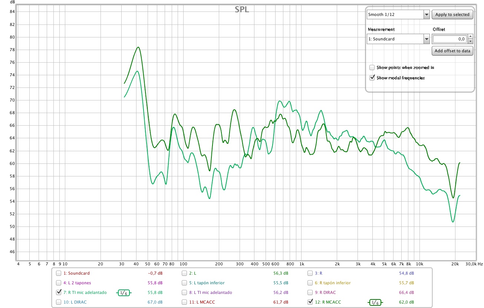Click the 1k frequency axis label
This screenshot has width=484, height=308.
point(302,264)
